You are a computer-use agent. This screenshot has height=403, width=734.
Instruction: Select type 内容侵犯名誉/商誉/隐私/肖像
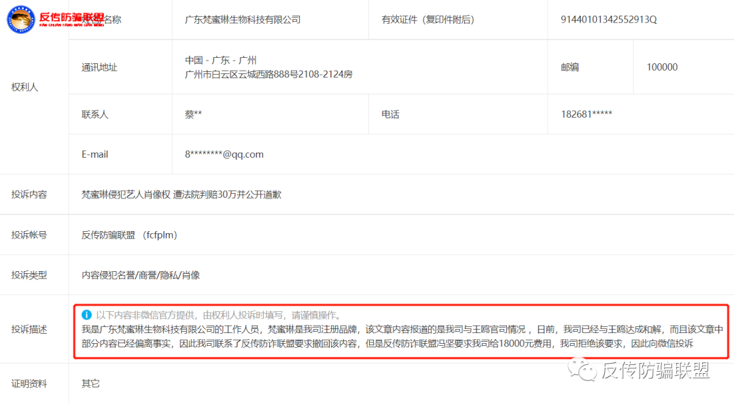[141, 275]
